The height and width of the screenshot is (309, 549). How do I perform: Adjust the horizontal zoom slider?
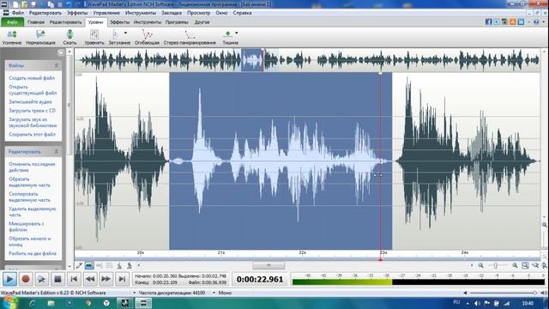[x=496, y=266]
